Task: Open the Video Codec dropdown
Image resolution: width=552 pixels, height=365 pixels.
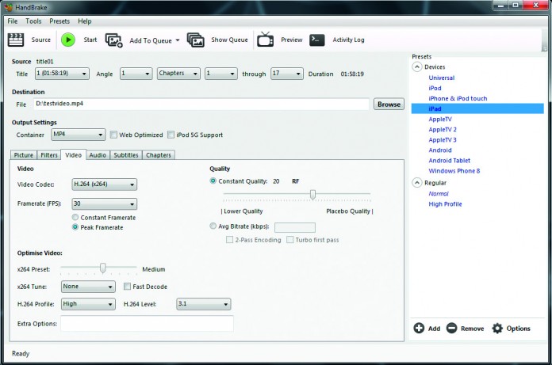Action: (103, 184)
